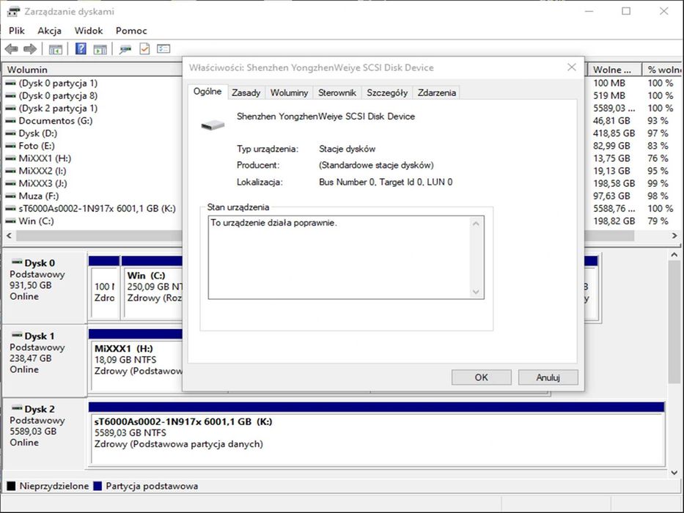Switch to the Zdarzenia tab
Screen dimensions: 684x513
437,92
